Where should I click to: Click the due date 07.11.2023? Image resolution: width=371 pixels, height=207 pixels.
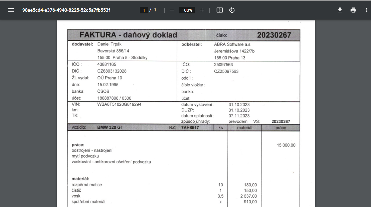pos(239,116)
